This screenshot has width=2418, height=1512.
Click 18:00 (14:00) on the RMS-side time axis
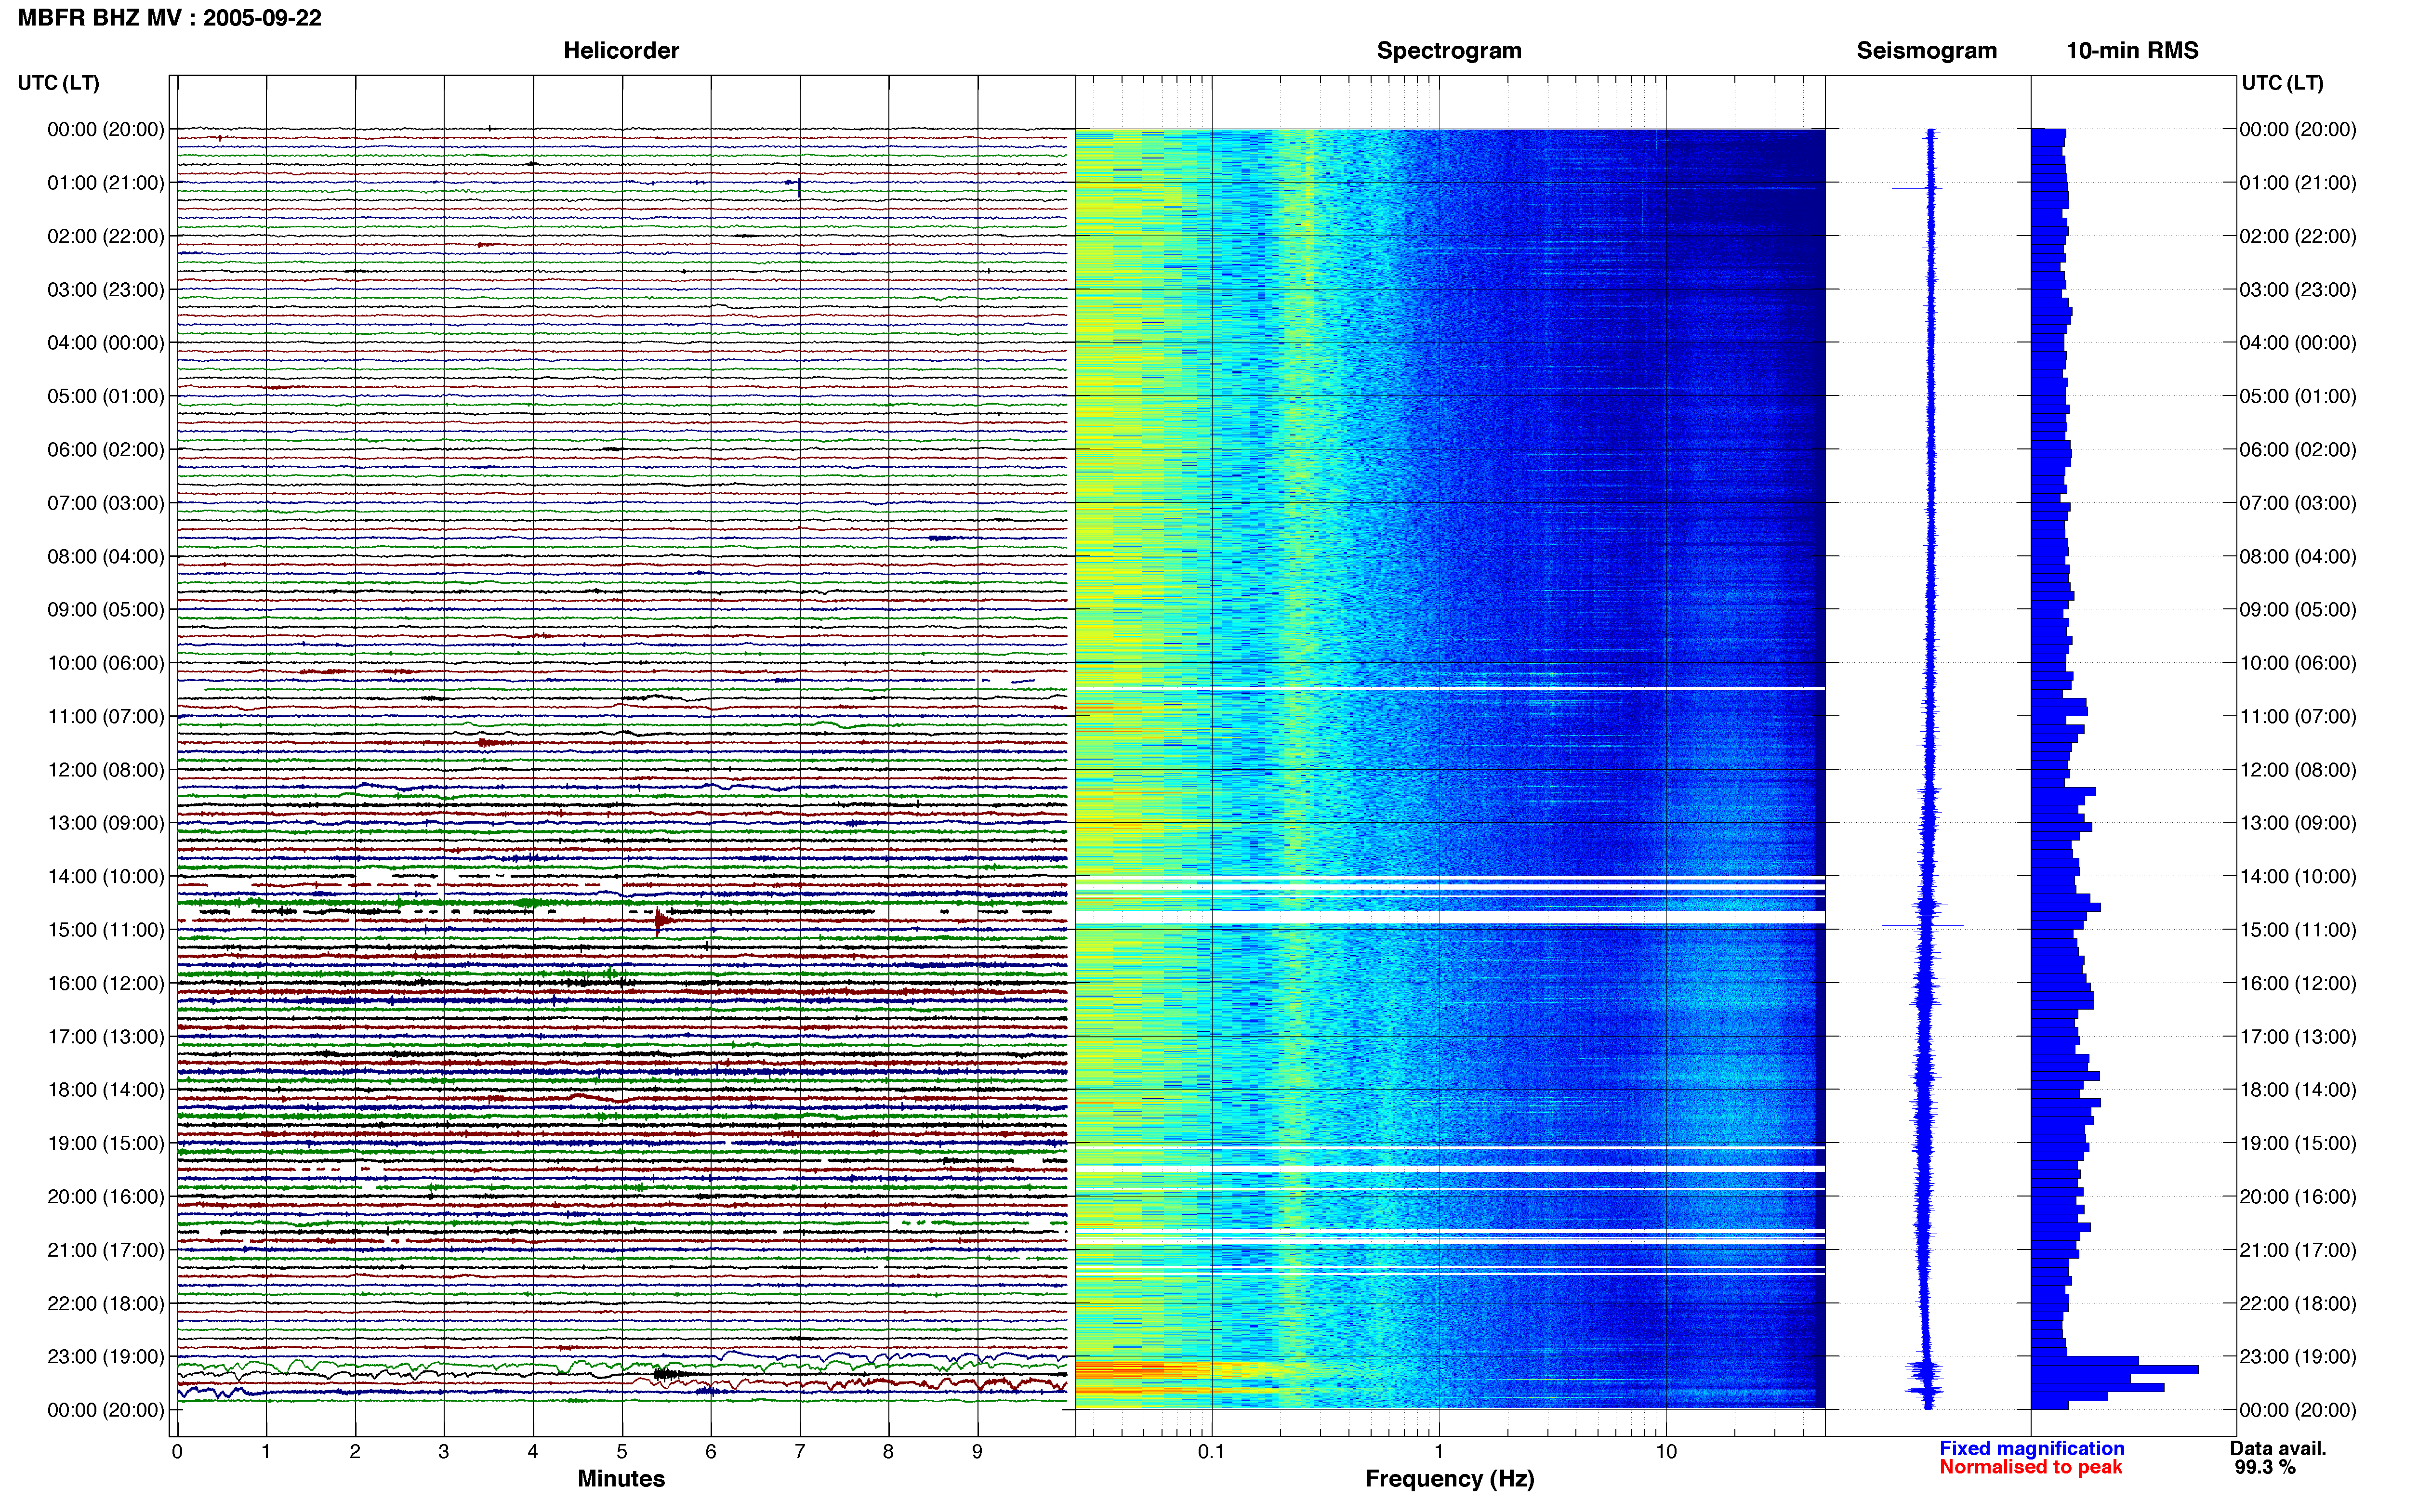2298,1090
